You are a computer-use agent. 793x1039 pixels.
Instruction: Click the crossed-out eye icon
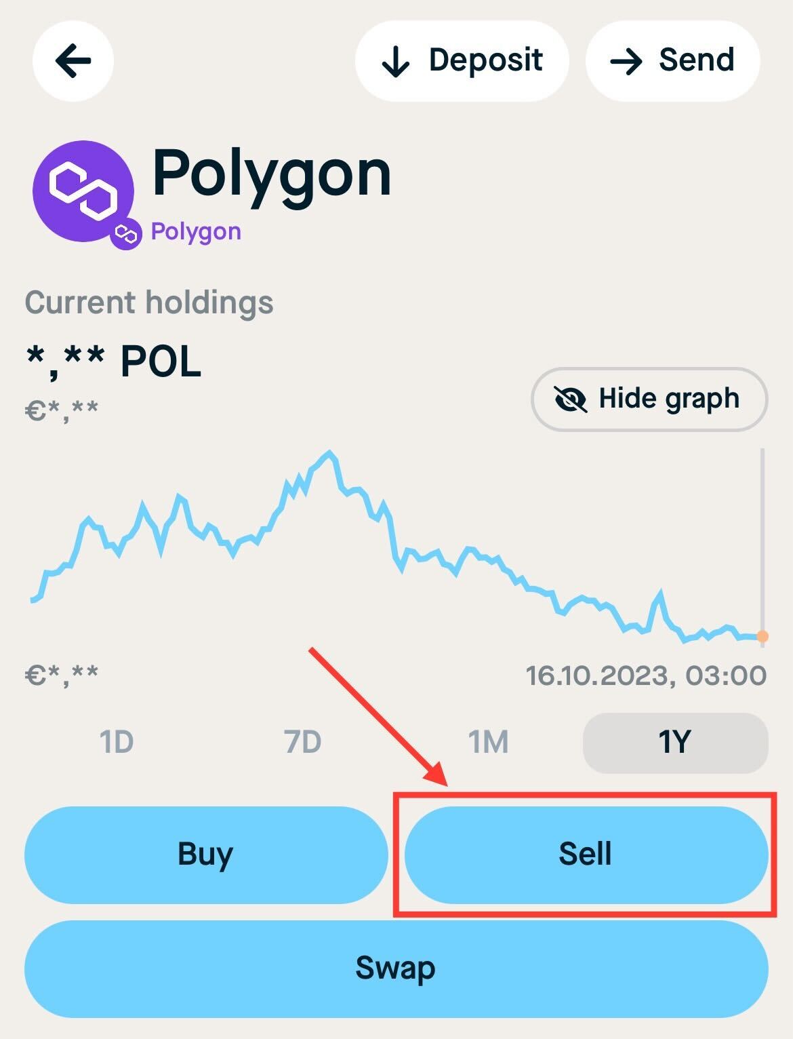click(571, 399)
